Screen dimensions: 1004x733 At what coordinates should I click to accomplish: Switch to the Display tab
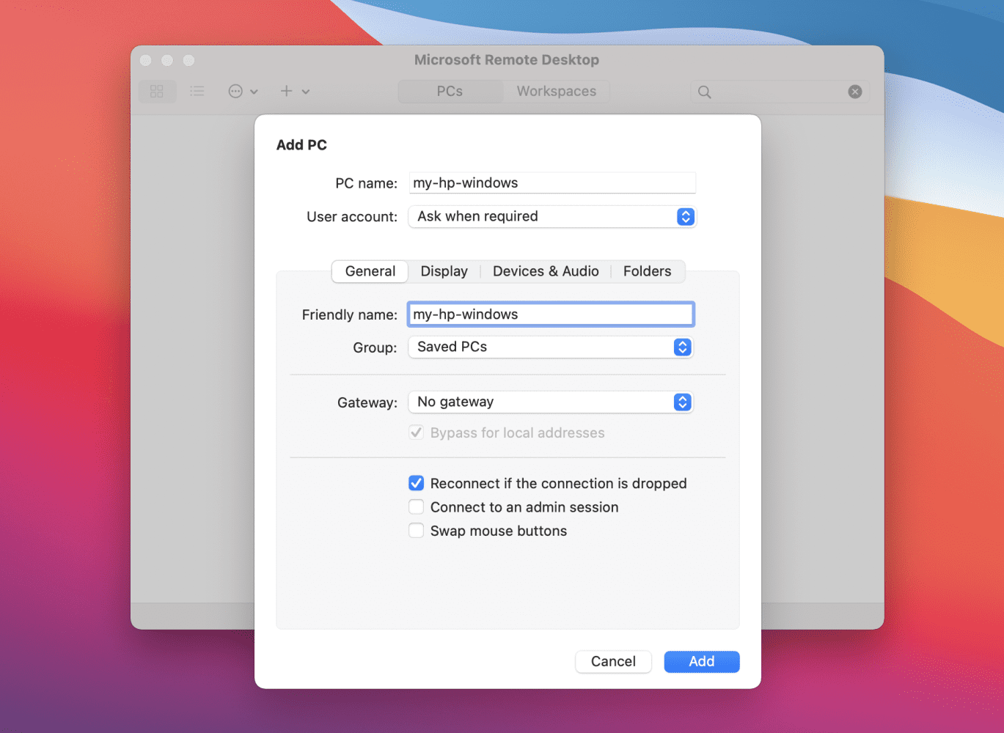[x=444, y=271]
